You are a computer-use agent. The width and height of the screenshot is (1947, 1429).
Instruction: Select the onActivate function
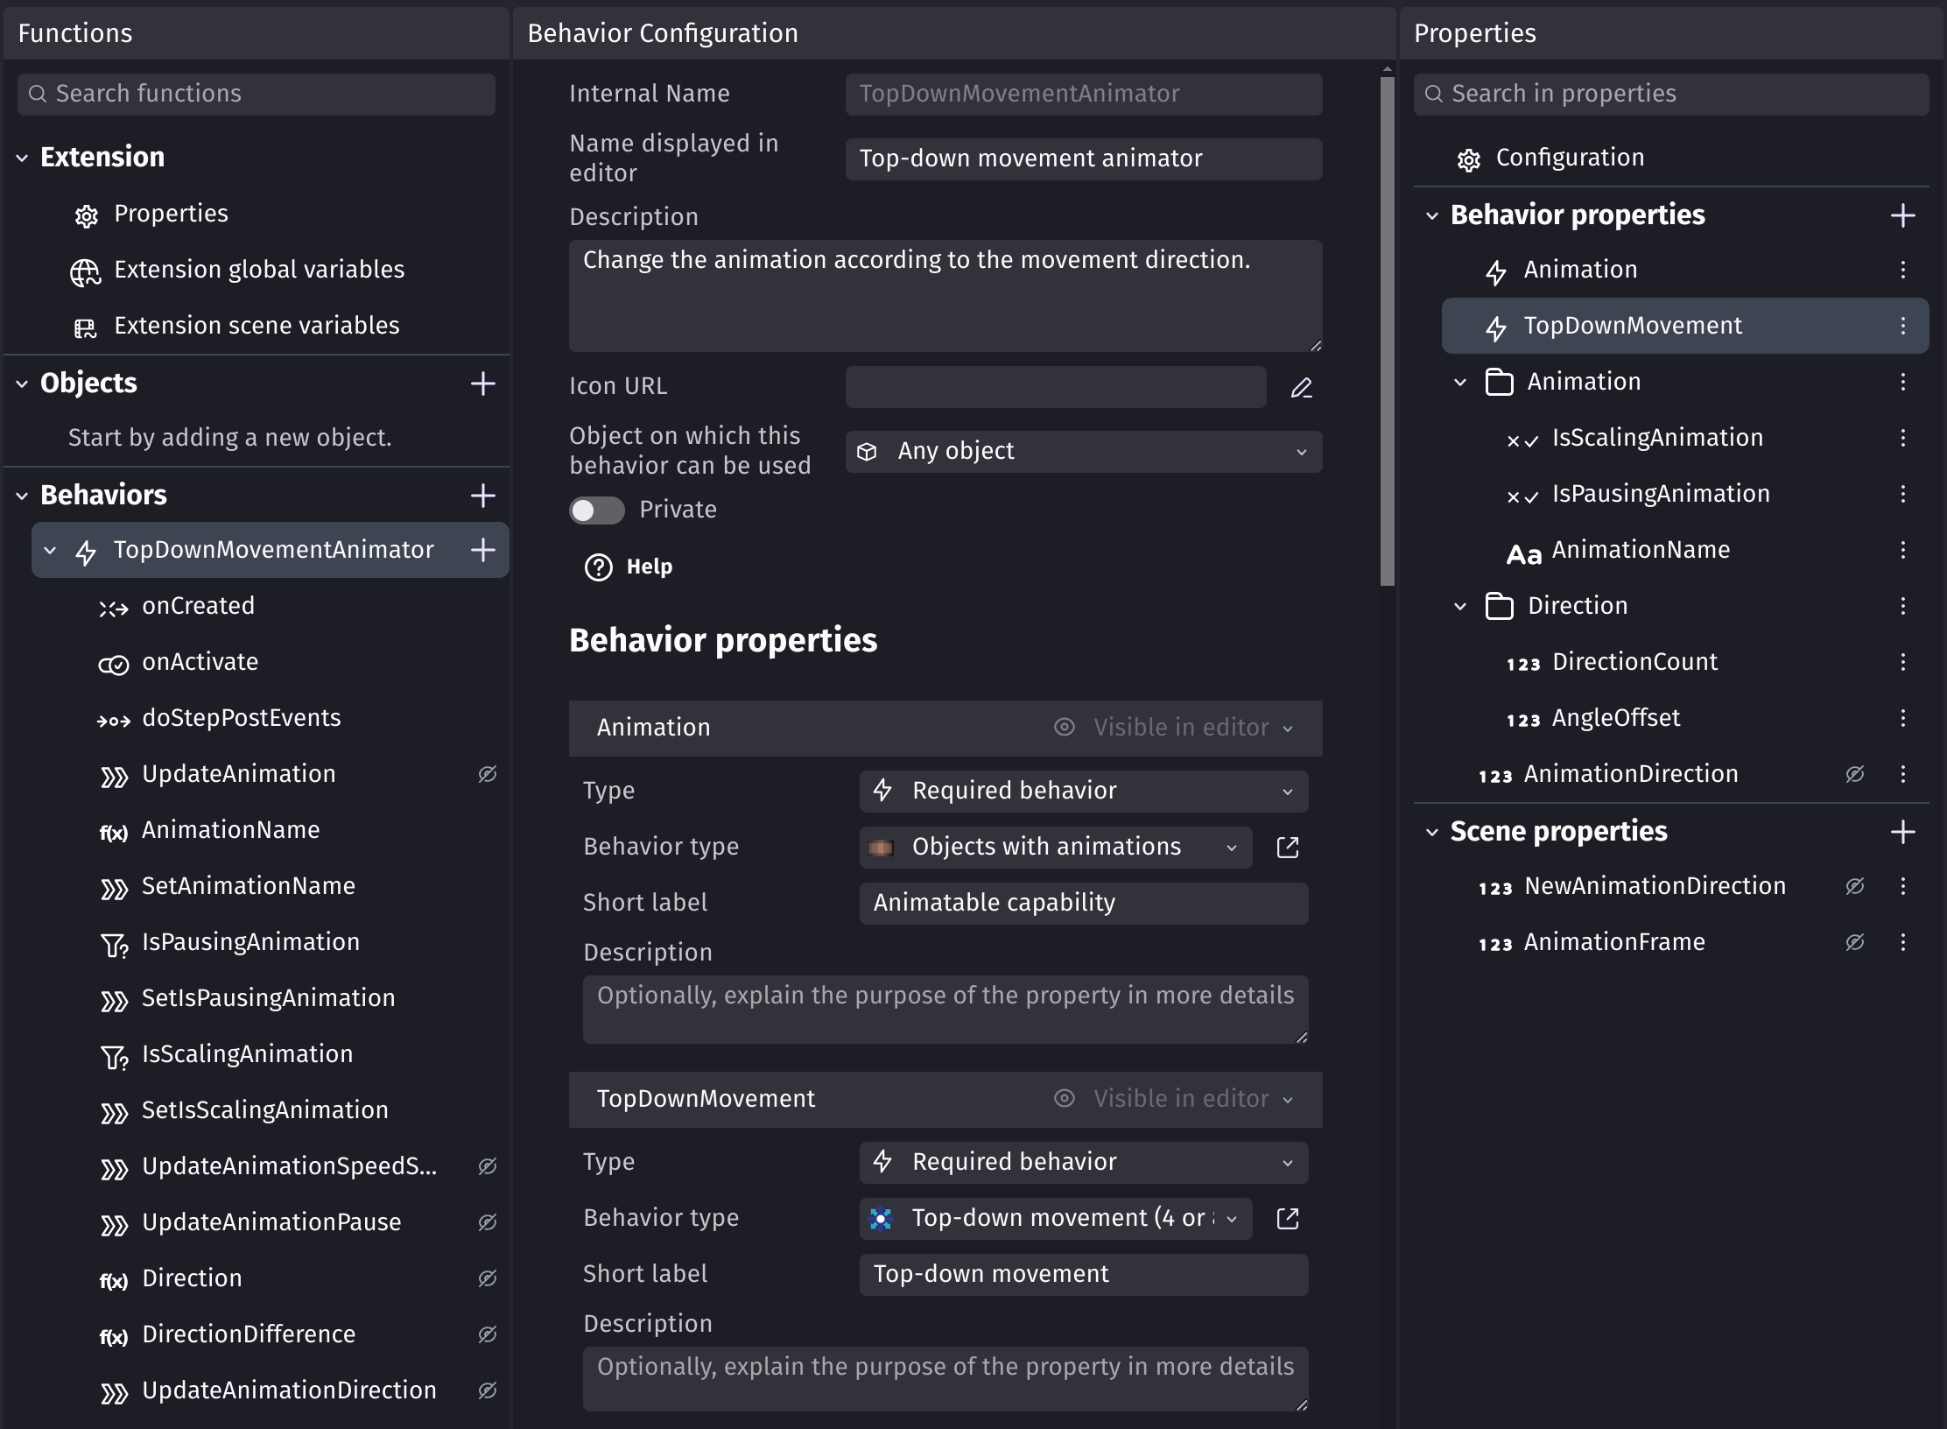point(200,662)
